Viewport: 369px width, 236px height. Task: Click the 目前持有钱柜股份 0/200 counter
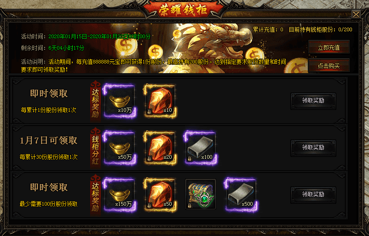pyautogui.click(x=321, y=29)
